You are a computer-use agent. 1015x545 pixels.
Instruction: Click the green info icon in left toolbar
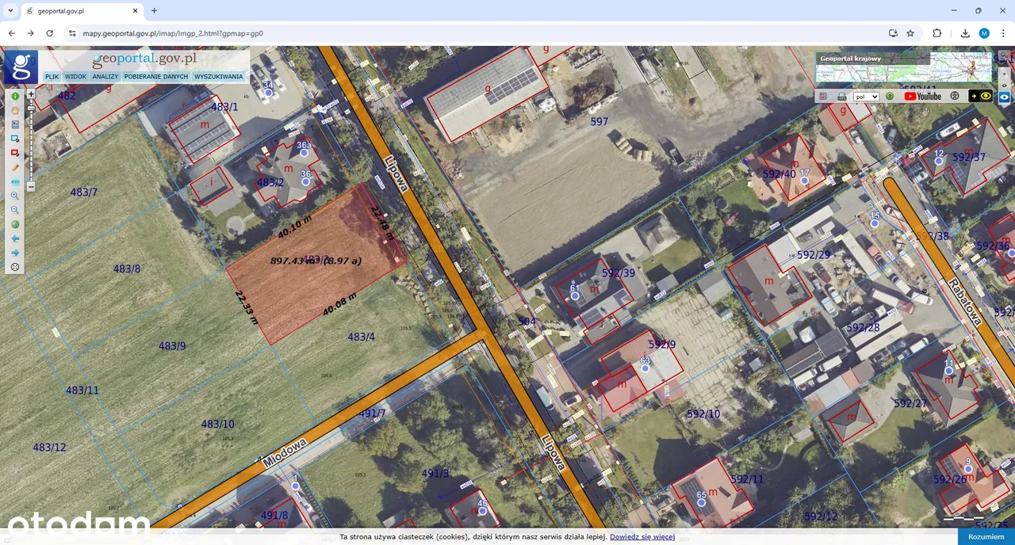15,96
